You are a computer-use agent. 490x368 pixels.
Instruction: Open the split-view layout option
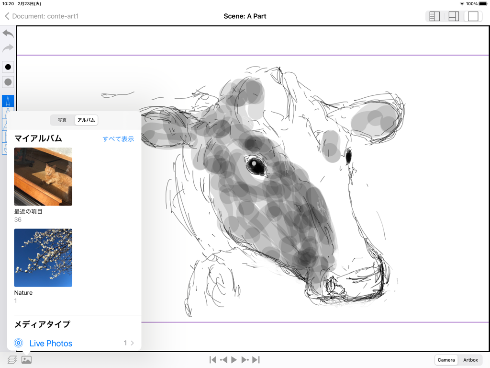click(x=454, y=16)
